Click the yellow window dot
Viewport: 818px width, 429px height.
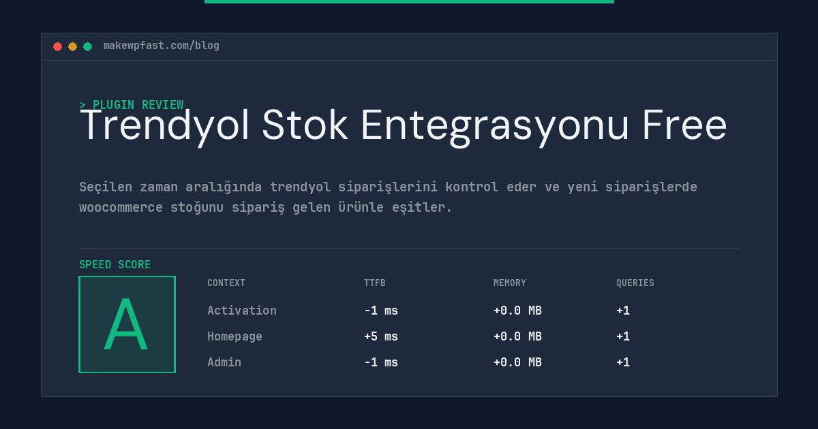72,46
